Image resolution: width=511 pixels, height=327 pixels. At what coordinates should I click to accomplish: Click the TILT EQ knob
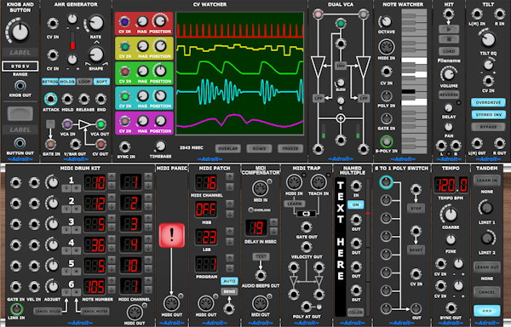click(x=488, y=39)
